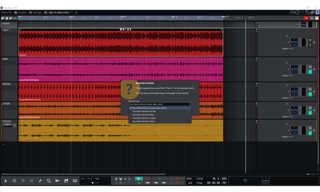Click the windows layout icon top right
Screen dimensions: 320x192
[312, 13]
